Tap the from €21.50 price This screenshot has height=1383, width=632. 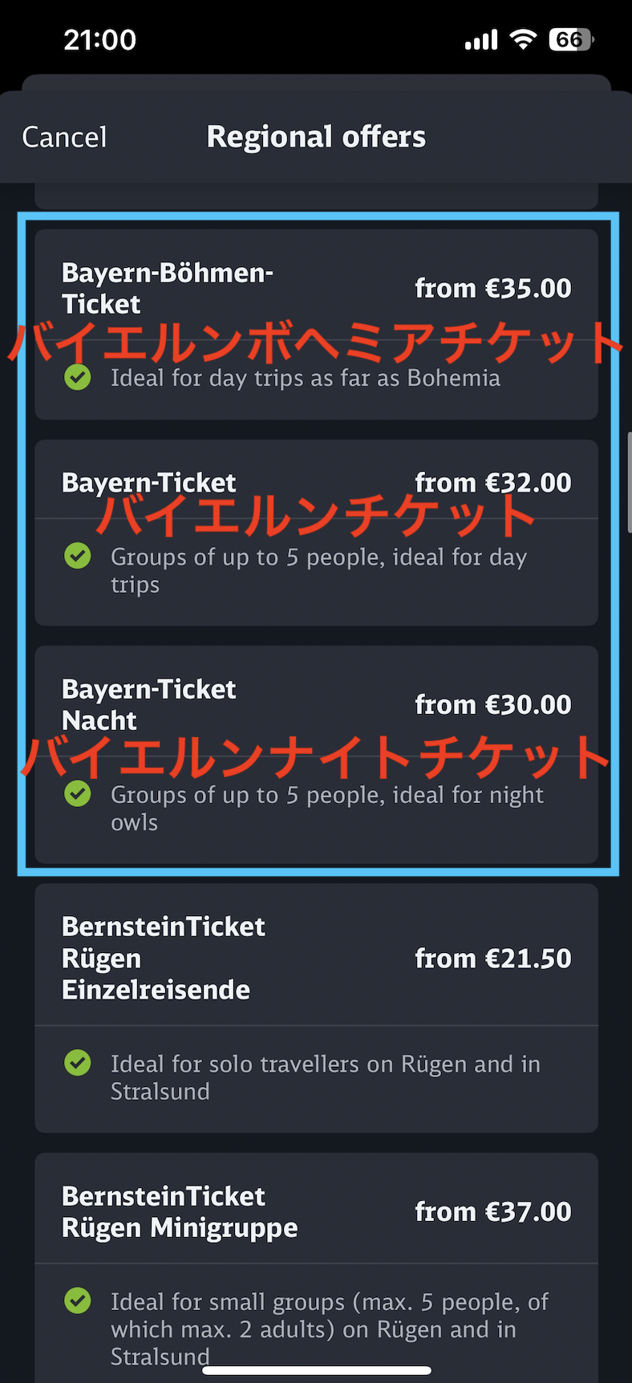click(x=492, y=958)
